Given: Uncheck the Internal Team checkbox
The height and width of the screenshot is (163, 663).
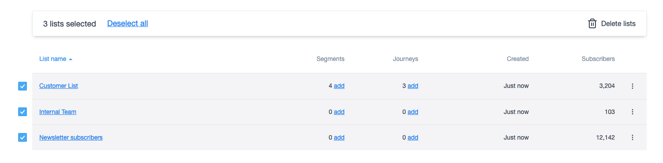Looking at the screenshot, I should (23, 112).
